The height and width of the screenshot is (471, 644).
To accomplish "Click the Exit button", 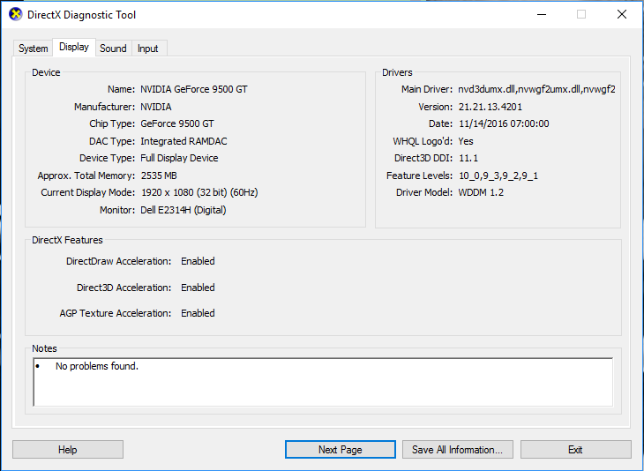I will 575,450.
